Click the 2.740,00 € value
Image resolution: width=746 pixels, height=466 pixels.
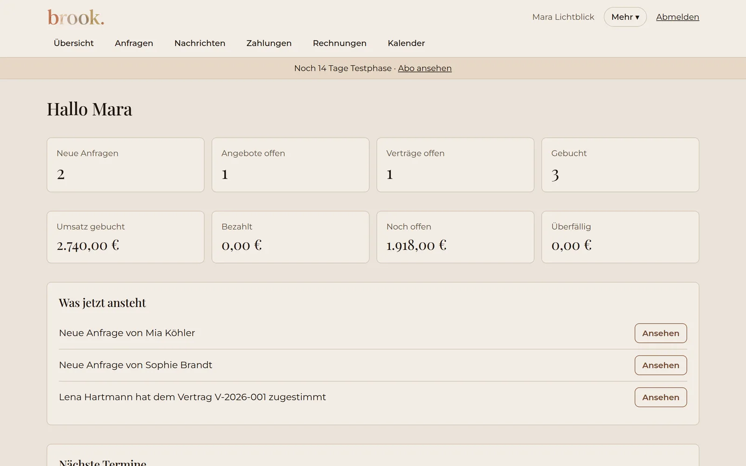(x=88, y=245)
